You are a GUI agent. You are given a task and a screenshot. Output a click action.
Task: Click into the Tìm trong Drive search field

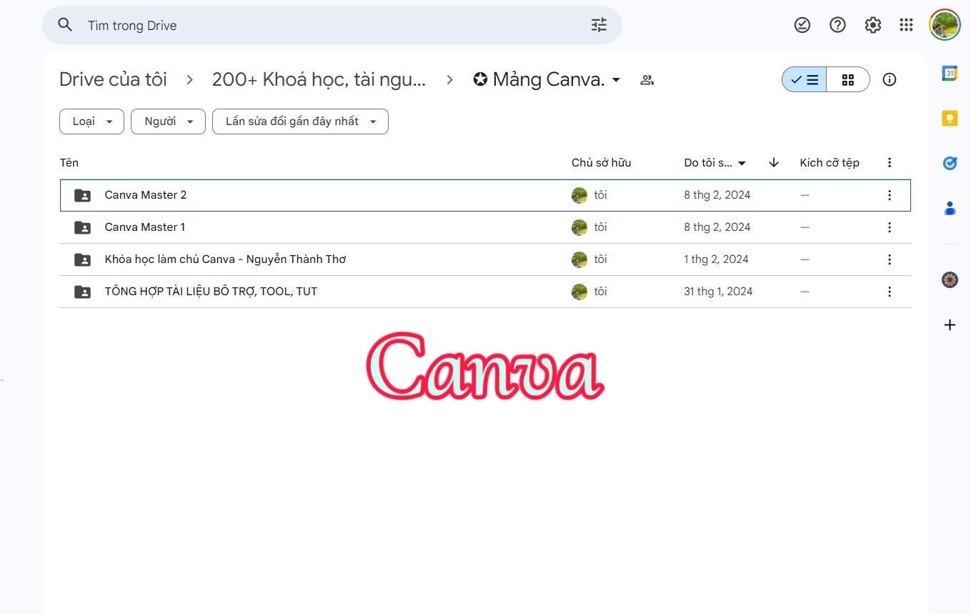point(332,25)
